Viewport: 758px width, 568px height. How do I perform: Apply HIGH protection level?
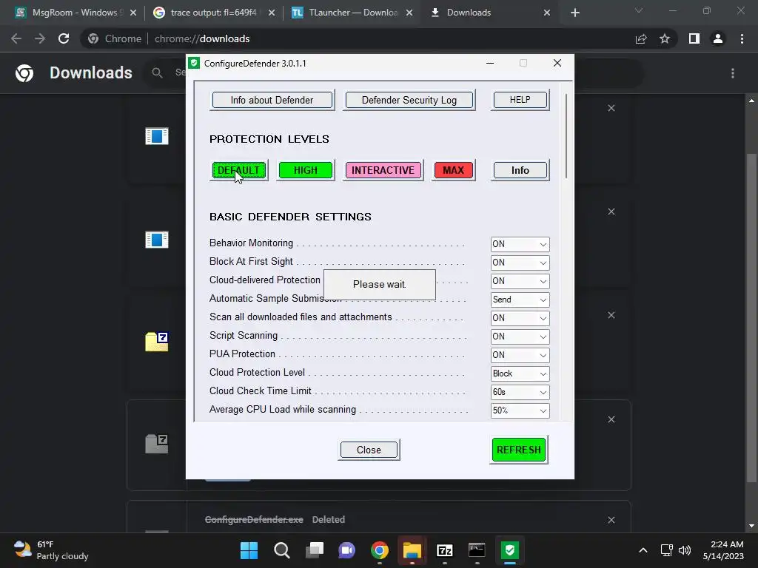(x=306, y=170)
